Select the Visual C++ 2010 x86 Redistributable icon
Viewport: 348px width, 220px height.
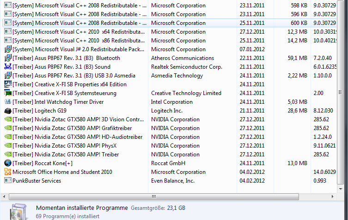point(8,40)
